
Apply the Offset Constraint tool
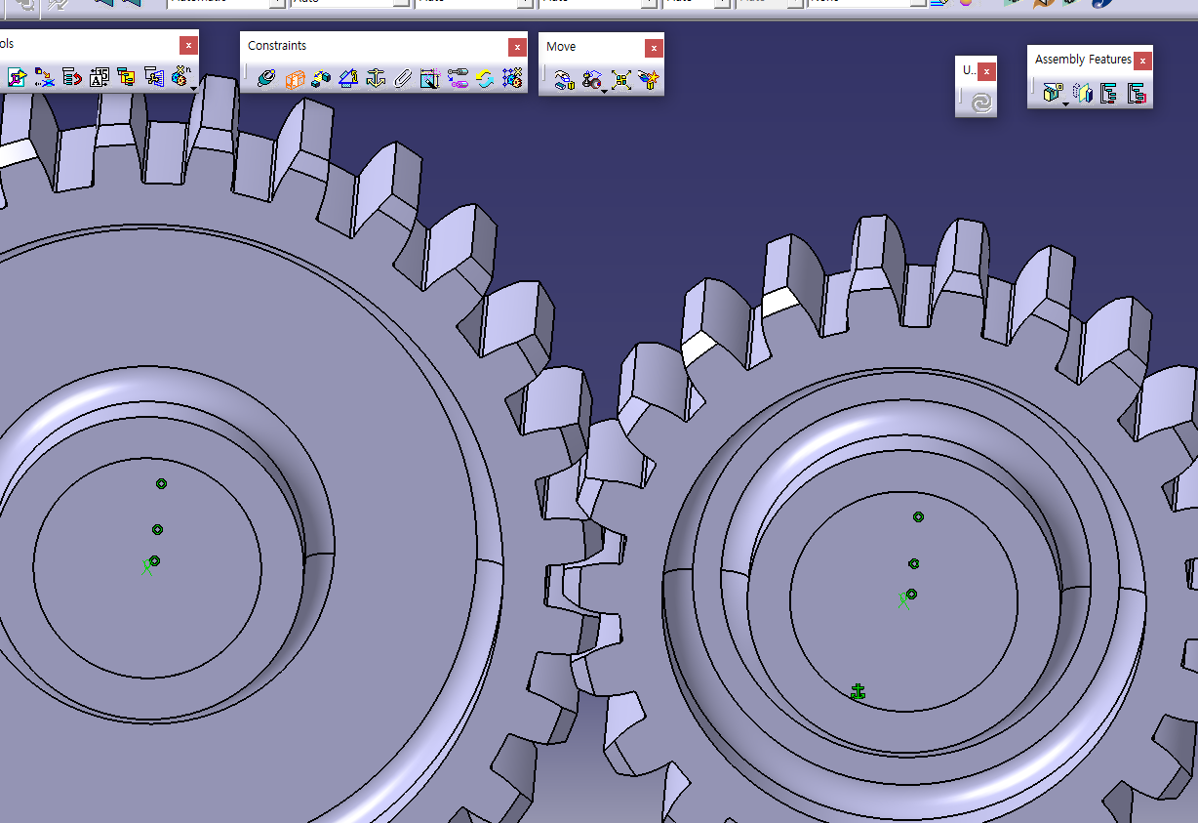coord(322,79)
